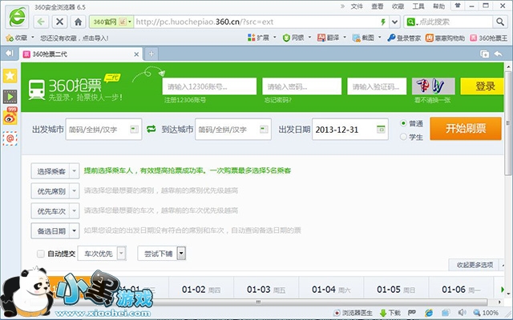This screenshot has width=513, height=320.
Task: Open the 360官网 site identity dropdown
Action: point(111,22)
